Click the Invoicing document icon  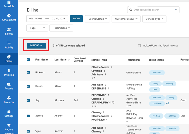(x=9, y=71)
